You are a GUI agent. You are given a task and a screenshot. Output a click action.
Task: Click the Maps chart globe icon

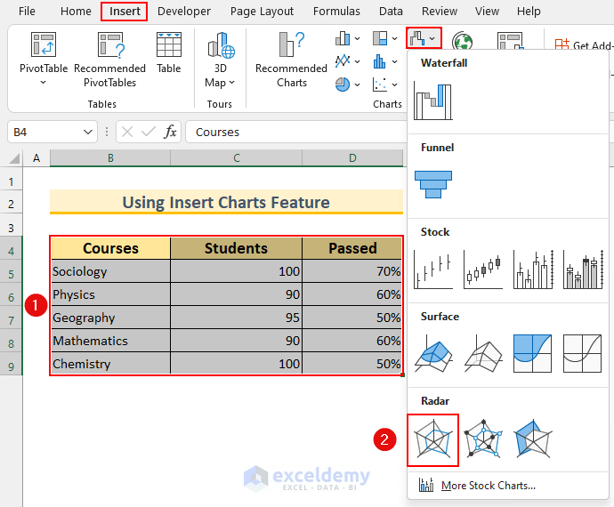click(x=462, y=41)
